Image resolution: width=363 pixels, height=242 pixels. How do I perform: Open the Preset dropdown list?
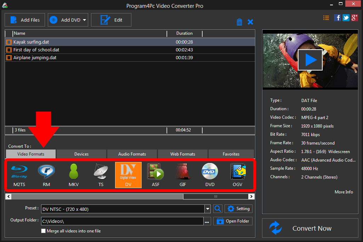coord(208,209)
